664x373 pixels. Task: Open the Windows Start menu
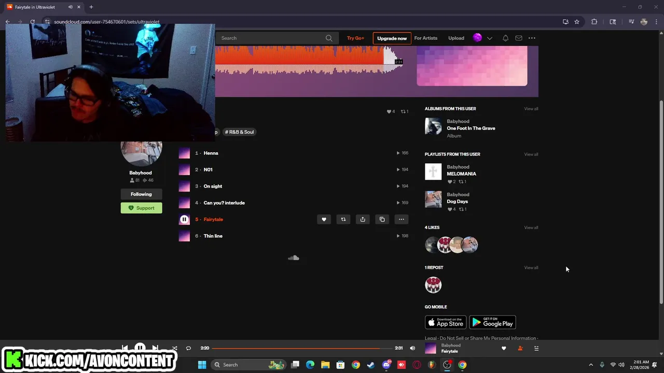[202, 365]
